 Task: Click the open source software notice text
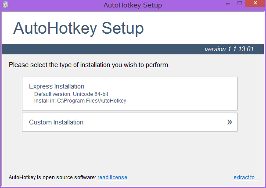(52, 177)
